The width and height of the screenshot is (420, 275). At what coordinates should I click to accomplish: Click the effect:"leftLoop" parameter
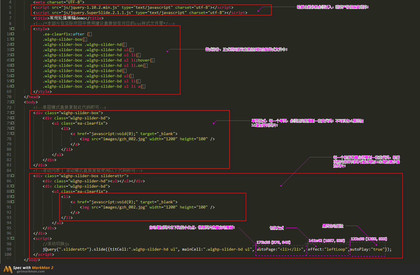pyautogui.click(x=328, y=249)
